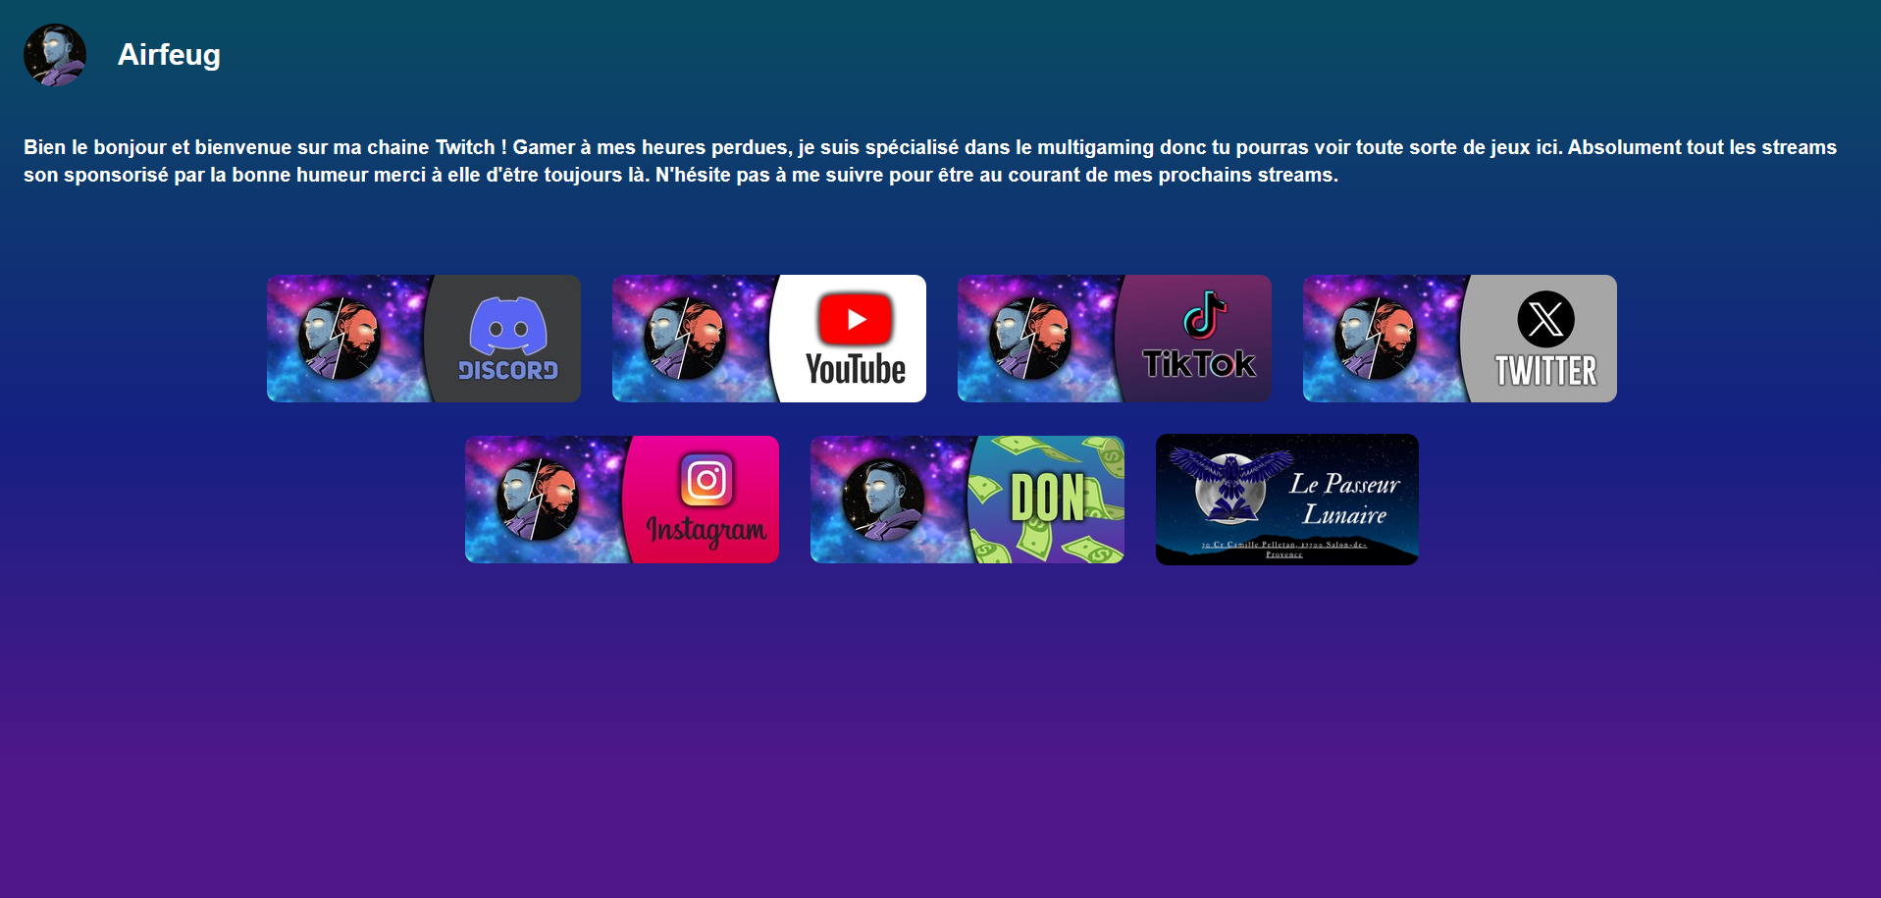Open Airfeug's TikTok page
Screen dimensions: 1881x898
coord(1114,338)
